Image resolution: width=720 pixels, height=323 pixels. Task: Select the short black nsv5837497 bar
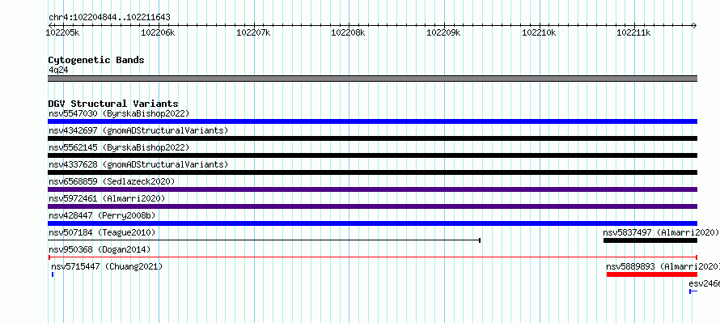(650, 240)
